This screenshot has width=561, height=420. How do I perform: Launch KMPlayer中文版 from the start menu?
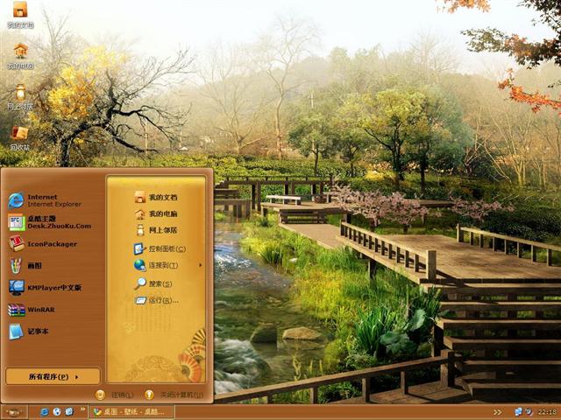(x=45, y=288)
